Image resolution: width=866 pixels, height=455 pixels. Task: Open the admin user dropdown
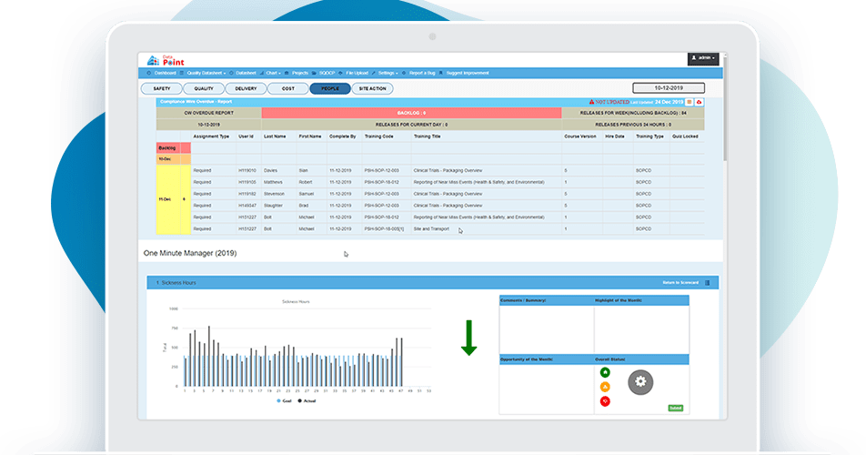point(704,58)
